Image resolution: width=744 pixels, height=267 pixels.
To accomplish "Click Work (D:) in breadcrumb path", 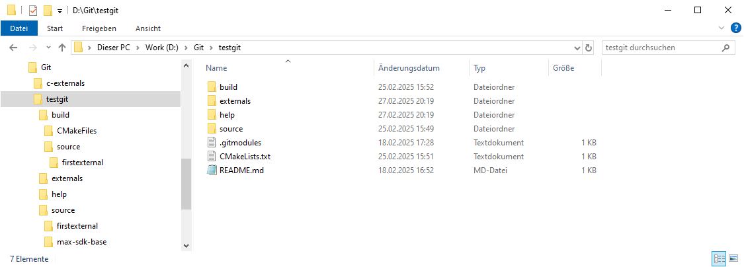I will (162, 48).
